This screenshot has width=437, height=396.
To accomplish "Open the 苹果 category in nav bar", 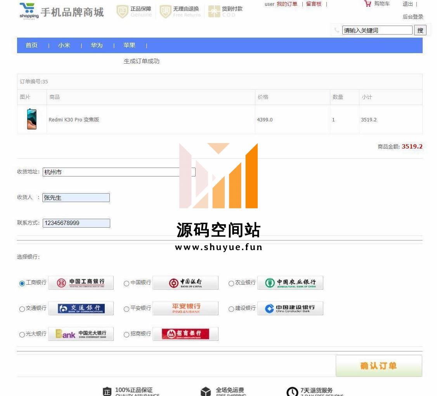I will [129, 45].
